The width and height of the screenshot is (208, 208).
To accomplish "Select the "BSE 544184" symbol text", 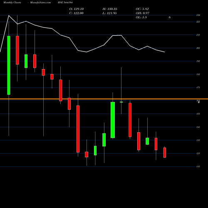I will 65,2.
